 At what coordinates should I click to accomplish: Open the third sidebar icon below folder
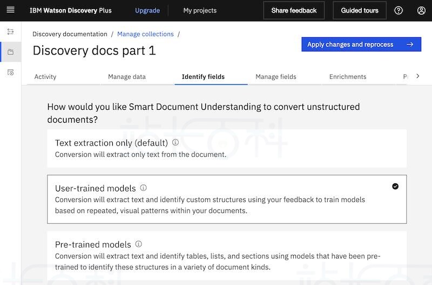click(x=10, y=72)
